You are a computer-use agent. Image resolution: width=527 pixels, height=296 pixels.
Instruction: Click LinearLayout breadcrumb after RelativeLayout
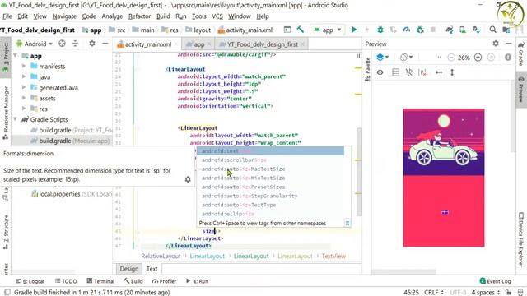(x=207, y=256)
